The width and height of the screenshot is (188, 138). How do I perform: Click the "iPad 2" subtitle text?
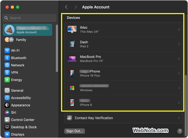pyautogui.click(x=84, y=46)
